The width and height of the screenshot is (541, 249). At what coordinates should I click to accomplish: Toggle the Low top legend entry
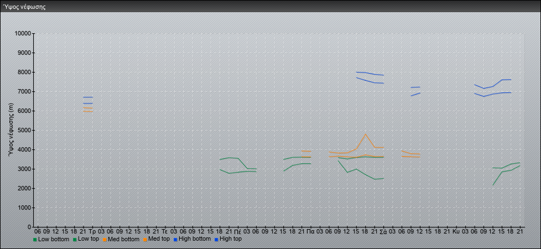click(86, 239)
